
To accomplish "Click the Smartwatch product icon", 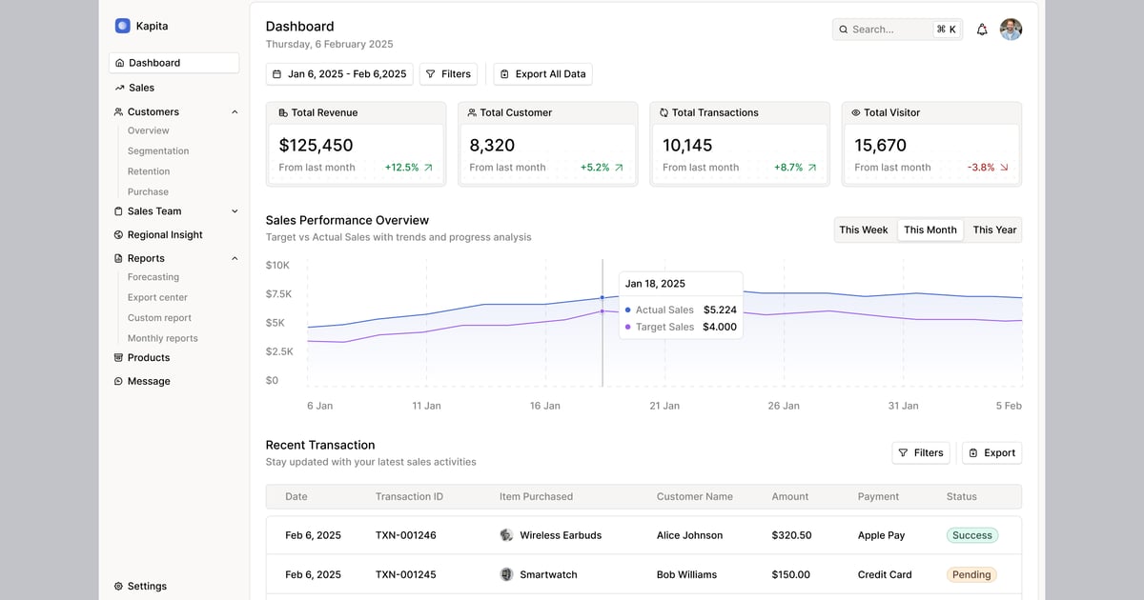I will coord(506,574).
